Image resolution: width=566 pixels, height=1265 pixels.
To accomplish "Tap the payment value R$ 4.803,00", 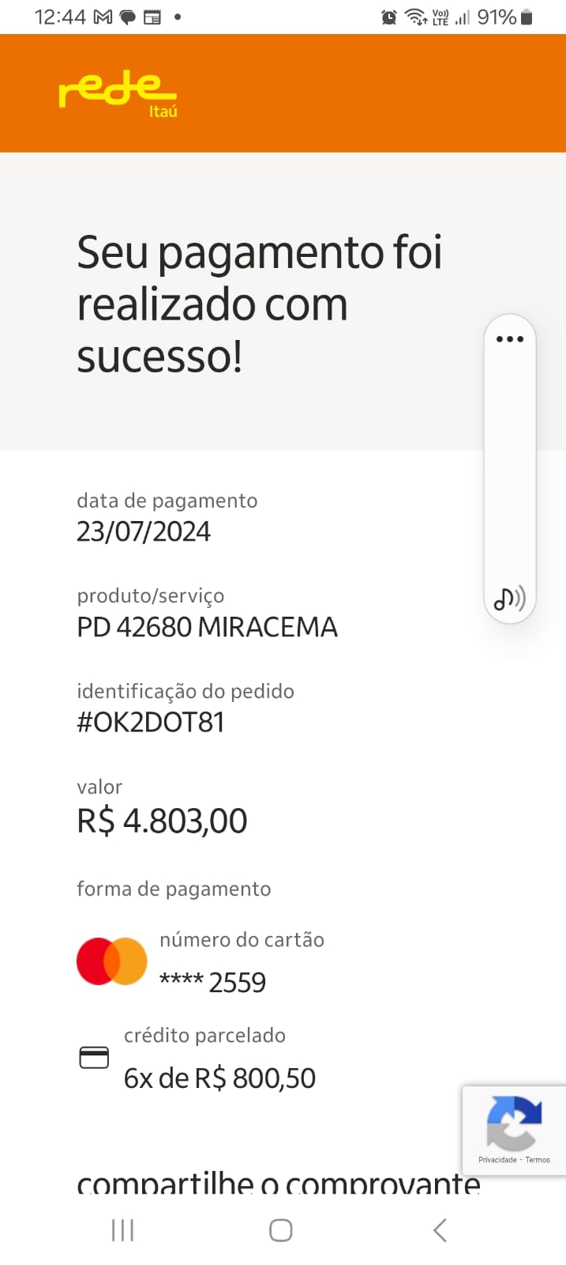I will 161,820.
